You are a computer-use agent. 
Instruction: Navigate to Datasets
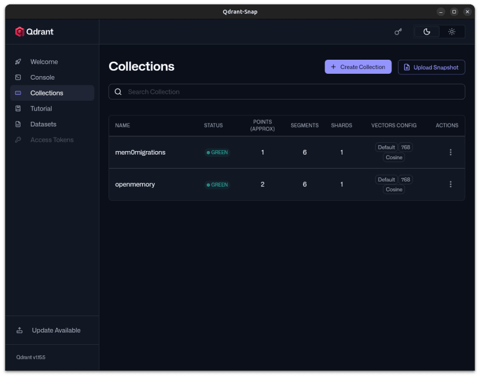(52, 124)
